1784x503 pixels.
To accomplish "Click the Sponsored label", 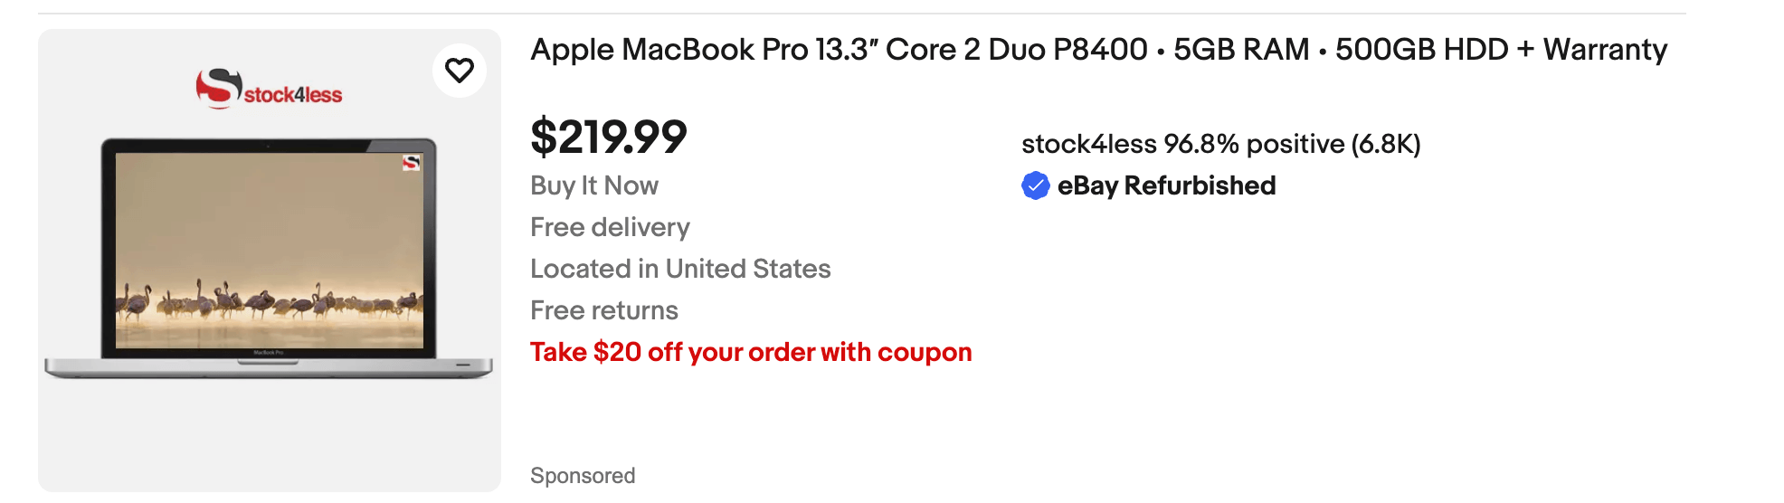I will (582, 476).
